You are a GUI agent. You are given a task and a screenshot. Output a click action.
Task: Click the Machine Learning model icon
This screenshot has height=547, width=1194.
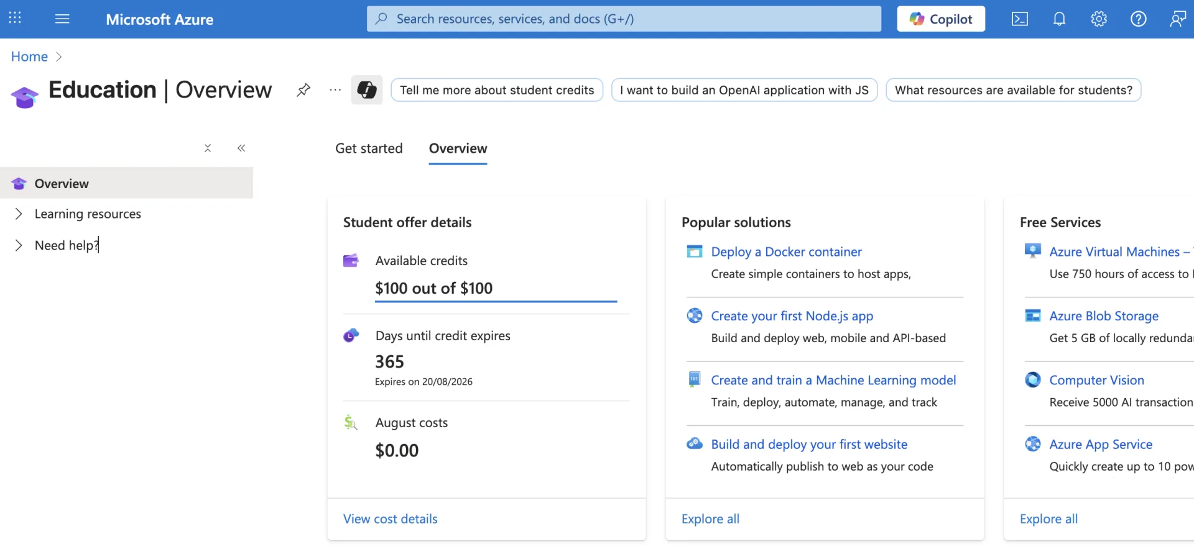click(x=694, y=379)
